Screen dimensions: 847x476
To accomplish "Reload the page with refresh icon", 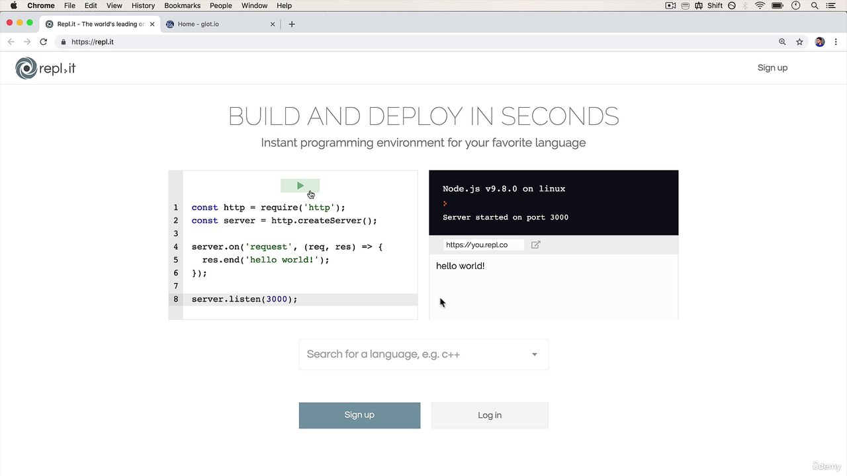I will (44, 42).
